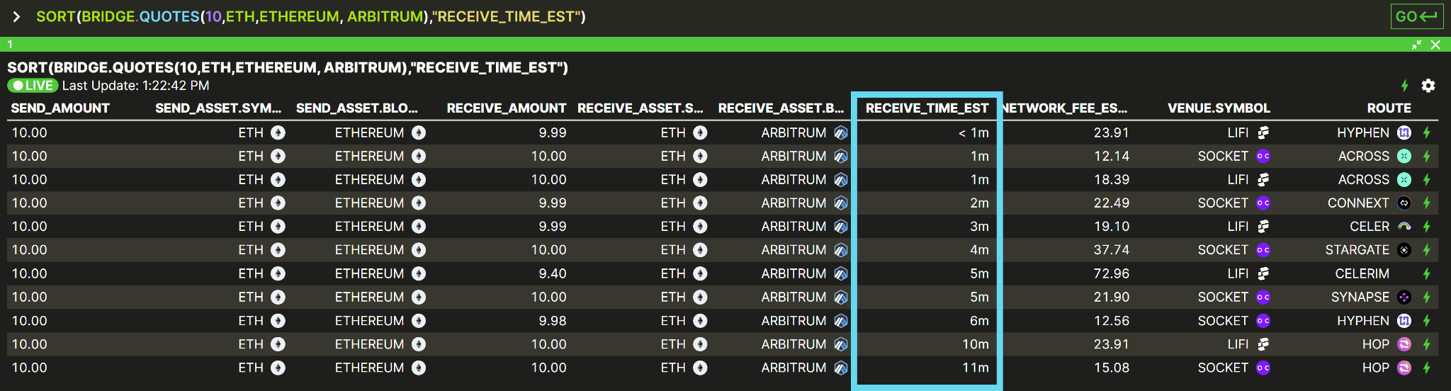This screenshot has width=1451, height=391.
Task: Sort by VENUE.SYMBOL column header
Action: point(1219,108)
